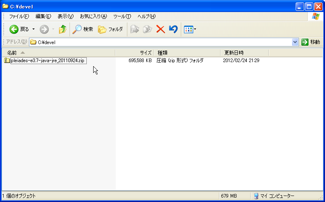Click the green Back arrow button
The image size is (325, 202).
tap(14, 29)
